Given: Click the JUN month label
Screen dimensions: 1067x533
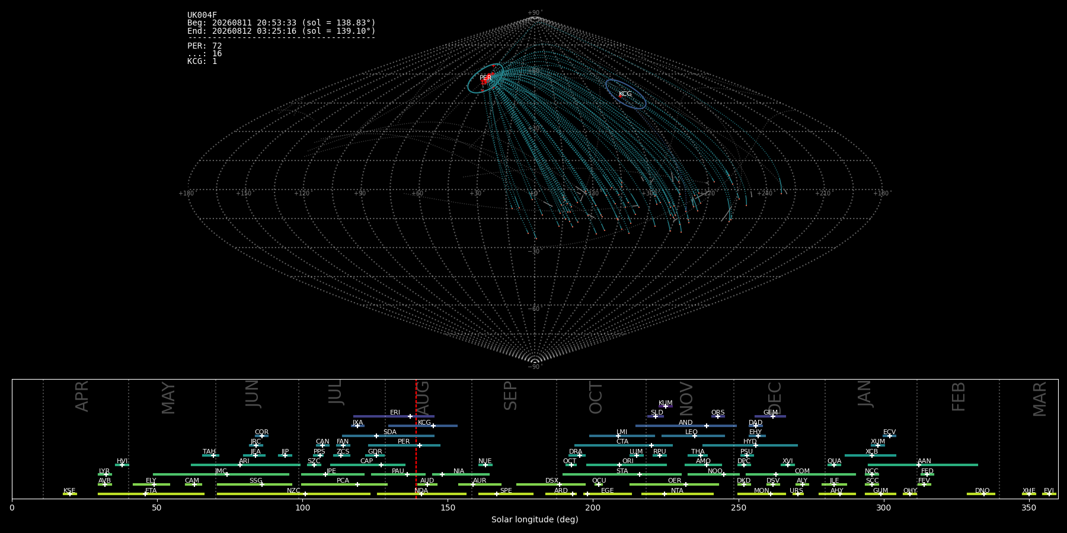Looking at the screenshot, I should tap(253, 394).
